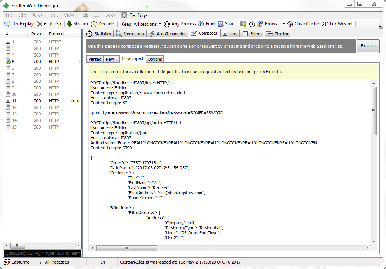Viewport: 386px width, 269px height.
Task: Click the scratchpad scroll down arrow
Action: tap(374, 242)
